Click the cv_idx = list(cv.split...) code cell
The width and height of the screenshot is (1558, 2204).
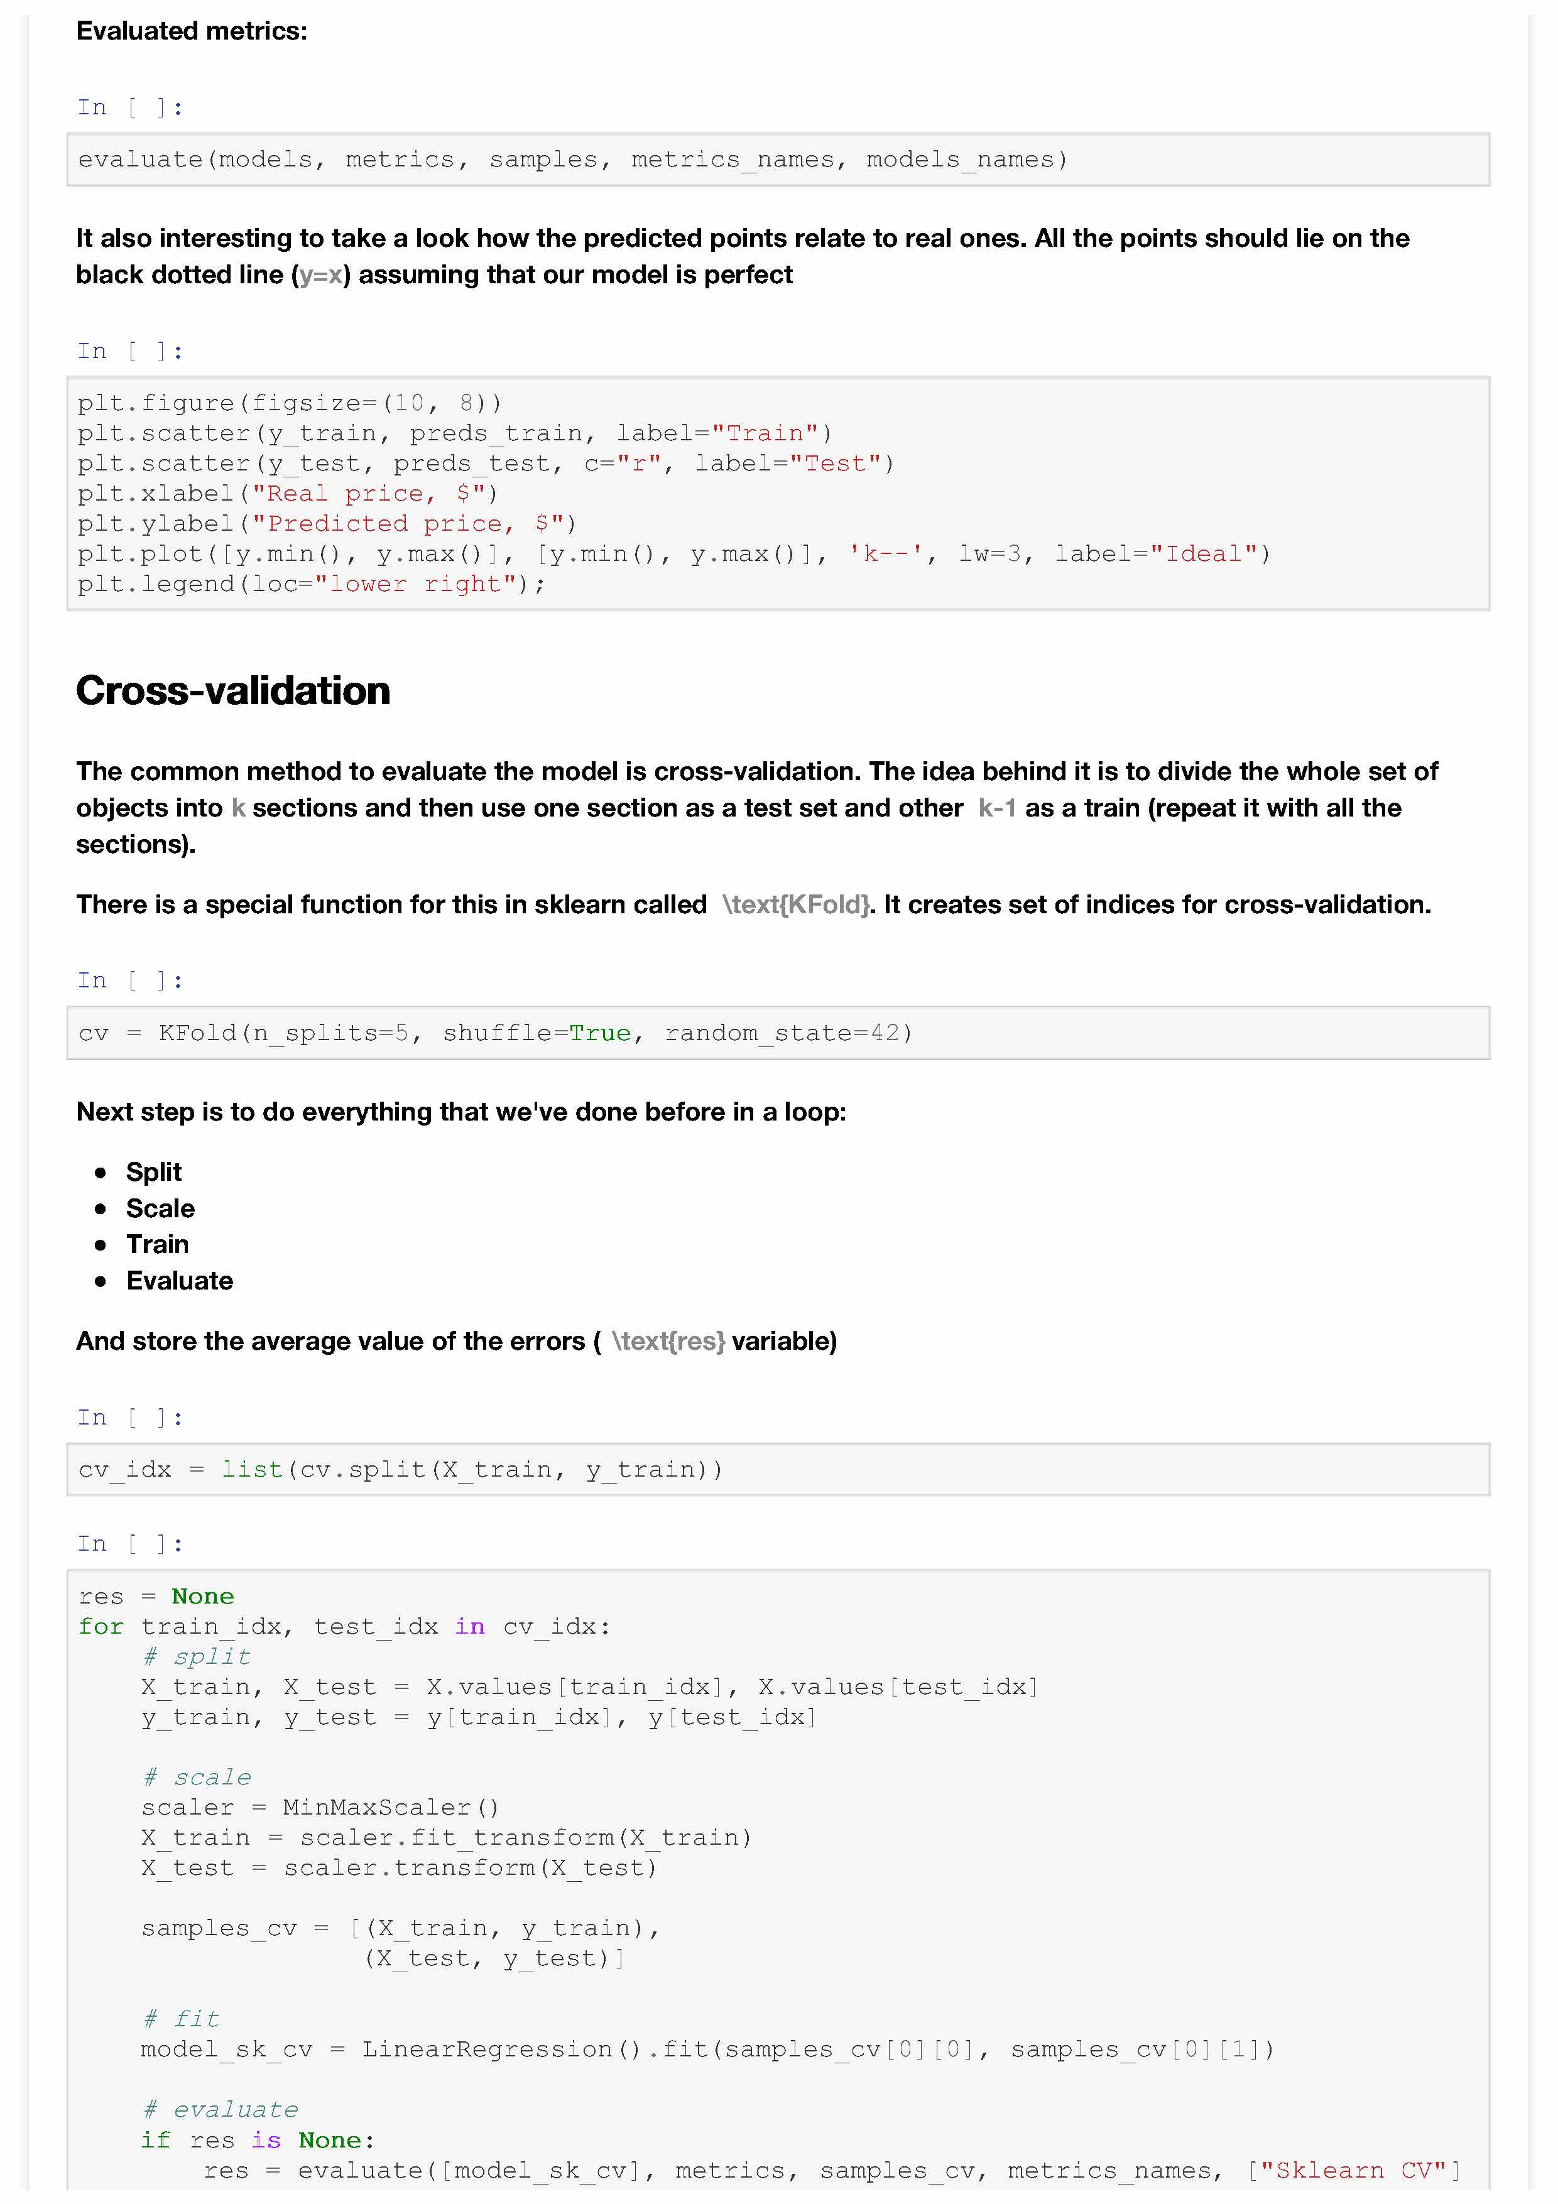pyautogui.click(x=400, y=1470)
